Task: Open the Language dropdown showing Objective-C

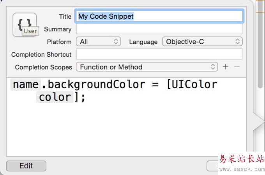Action: pyautogui.click(x=202, y=41)
